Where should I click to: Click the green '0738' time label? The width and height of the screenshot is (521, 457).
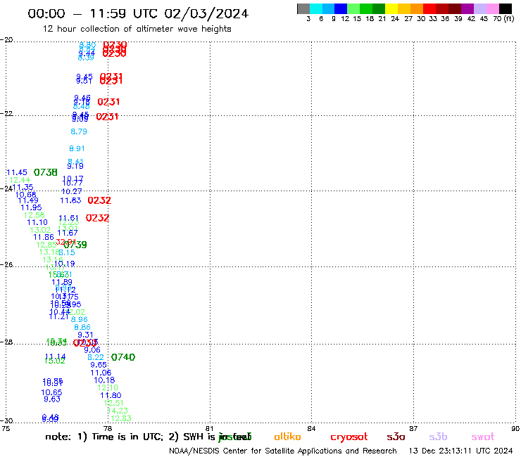[46, 172]
